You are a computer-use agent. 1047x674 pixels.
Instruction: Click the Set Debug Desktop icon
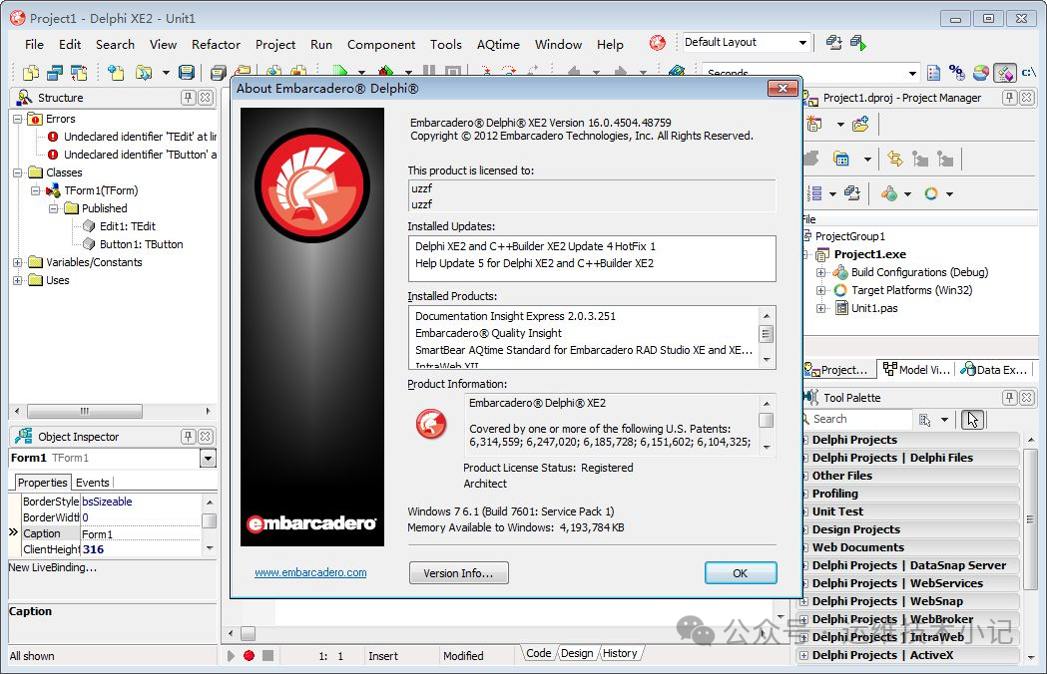point(857,43)
